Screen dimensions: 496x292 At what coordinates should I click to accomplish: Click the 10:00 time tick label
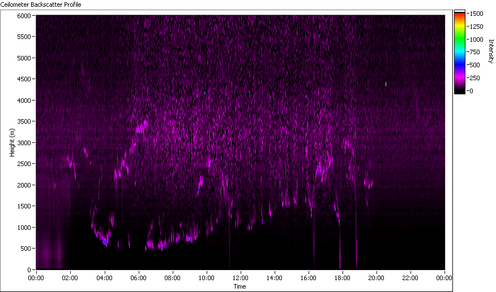pyautogui.click(x=206, y=278)
